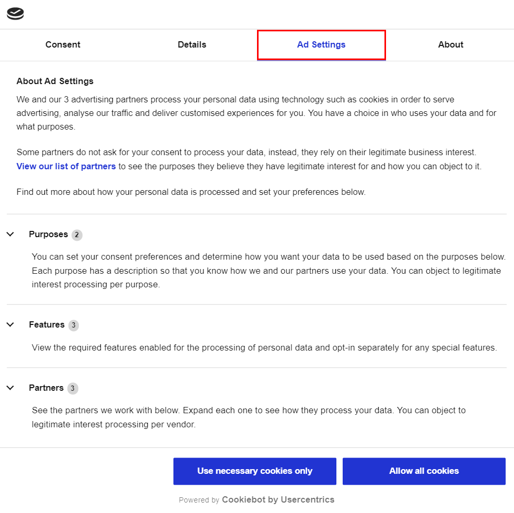Image resolution: width=514 pixels, height=513 pixels.
Task: Click the Purposes section title
Action: [x=49, y=235]
